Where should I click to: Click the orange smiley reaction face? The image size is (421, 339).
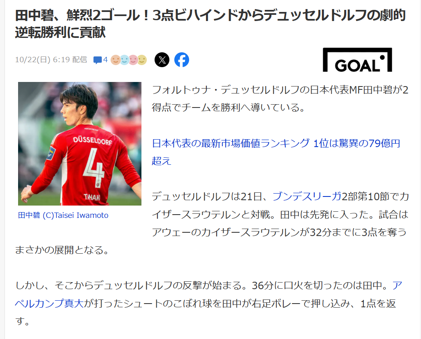[116, 60]
